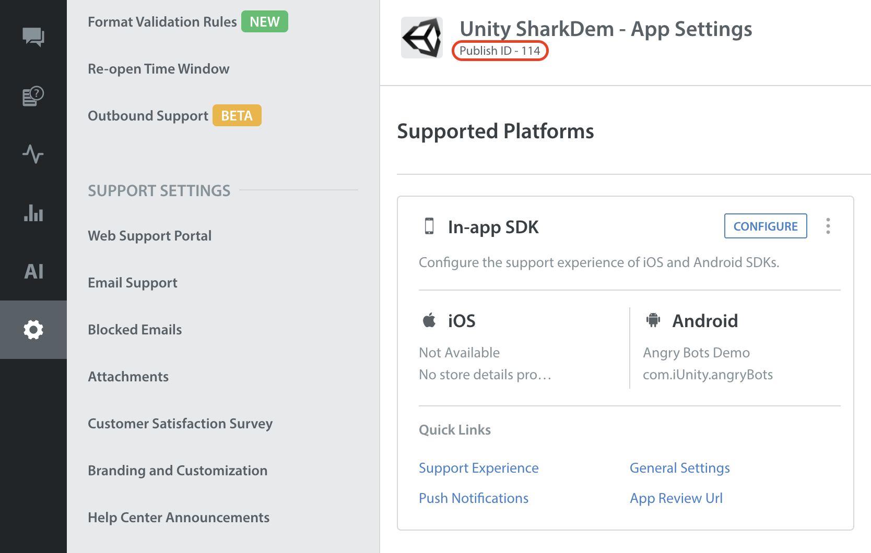Select Blocked Emails in sidebar
The image size is (871, 553).
pos(135,330)
